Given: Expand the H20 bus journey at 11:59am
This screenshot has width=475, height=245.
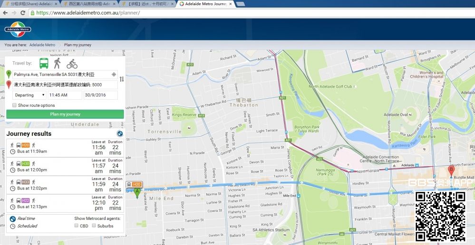Looking at the screenshot, I should pos(65,148).
